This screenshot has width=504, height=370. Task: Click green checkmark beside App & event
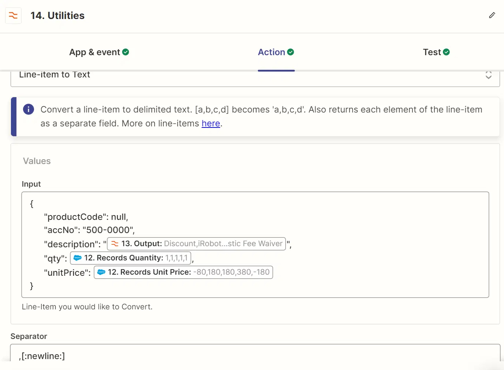click(x=125, y=52)
